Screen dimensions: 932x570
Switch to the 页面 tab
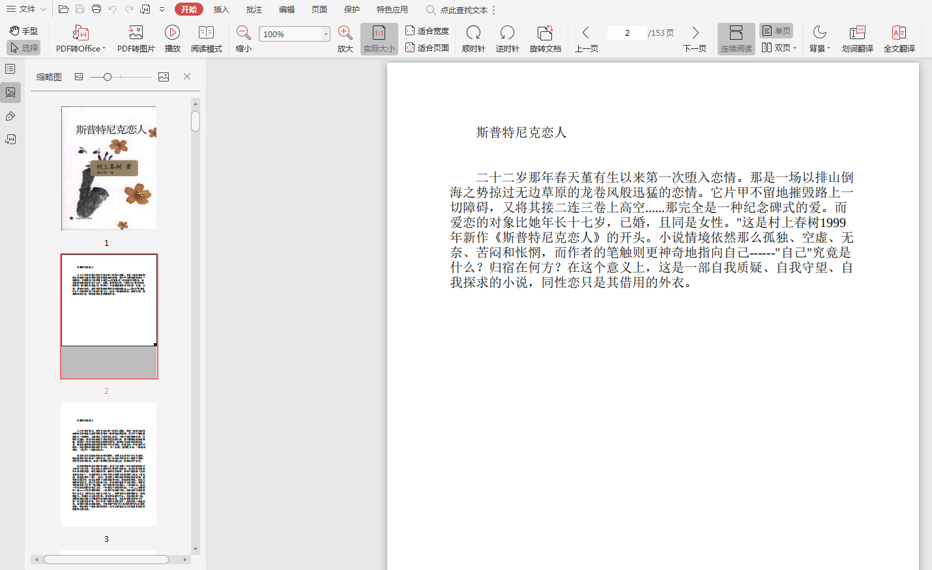[319, 10]
